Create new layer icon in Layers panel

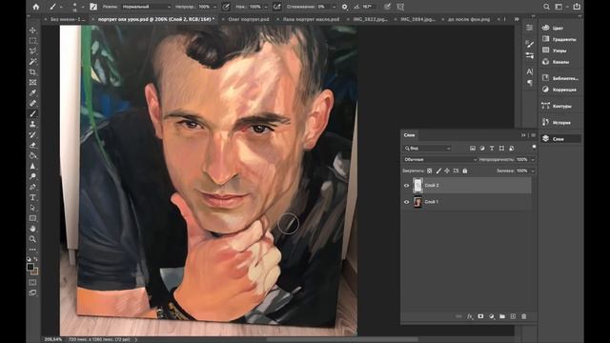coord(513,316)
